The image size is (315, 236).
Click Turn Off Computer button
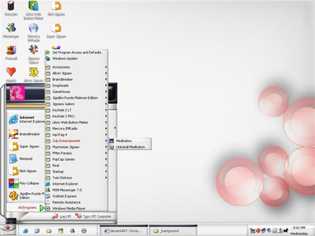93,216
